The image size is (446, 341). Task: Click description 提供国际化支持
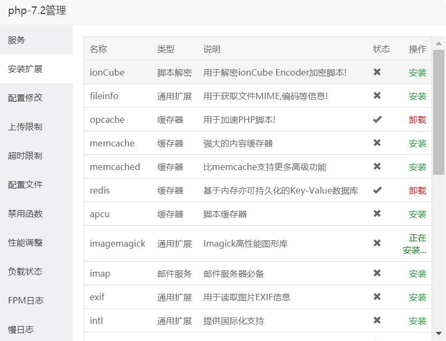234,321
